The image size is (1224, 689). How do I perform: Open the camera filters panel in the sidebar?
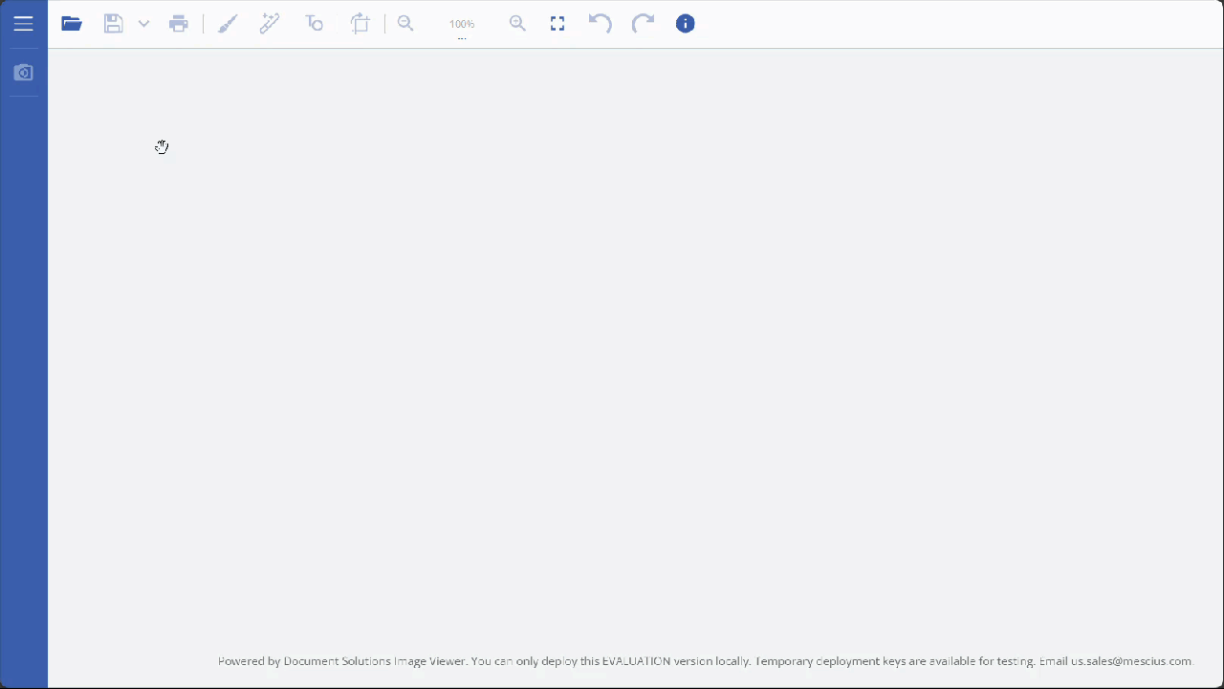pyautogui.click(x=24, y=73)
